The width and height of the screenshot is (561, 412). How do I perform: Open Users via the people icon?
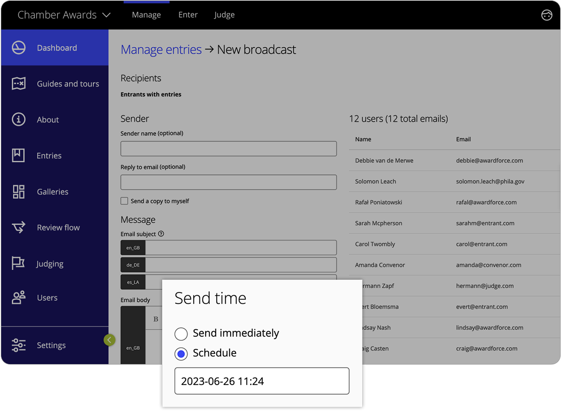18,298
